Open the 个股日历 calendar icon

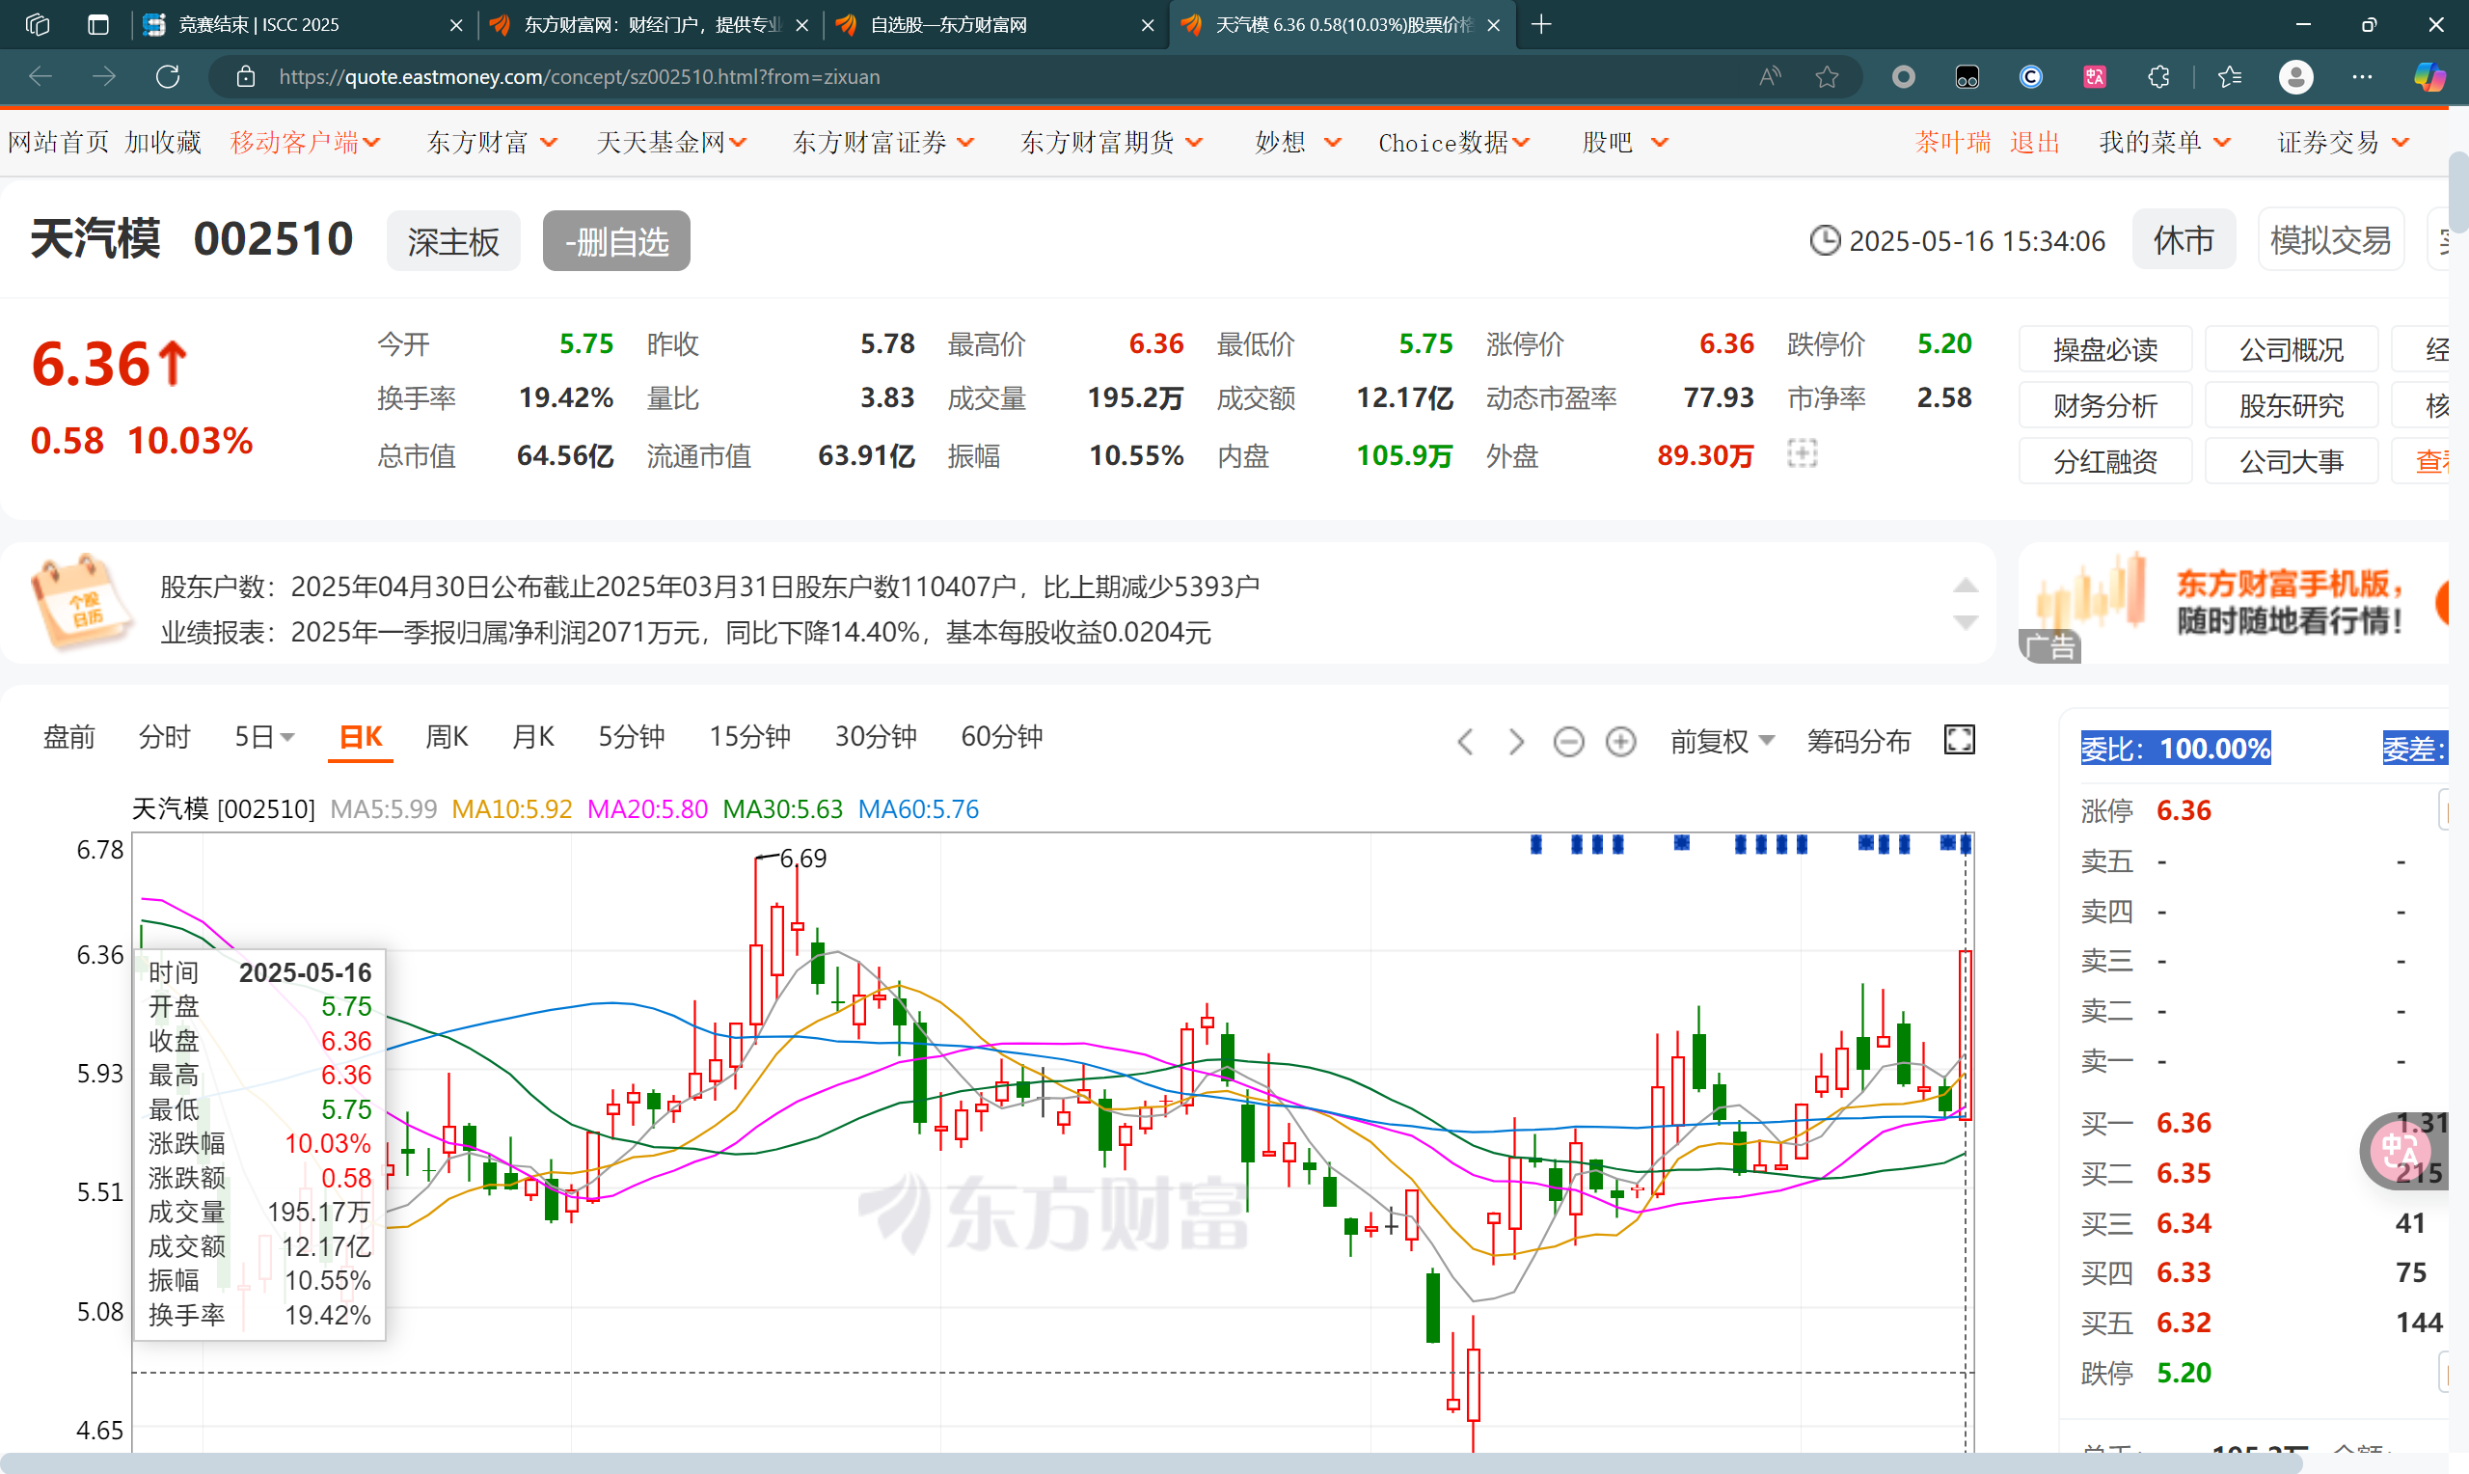(80, 602)
